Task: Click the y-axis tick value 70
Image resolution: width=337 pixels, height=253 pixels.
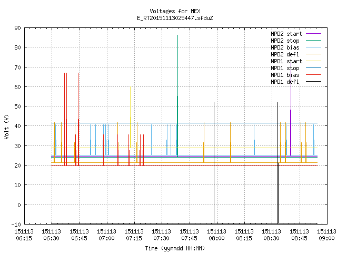Action: tap(17, 67)
